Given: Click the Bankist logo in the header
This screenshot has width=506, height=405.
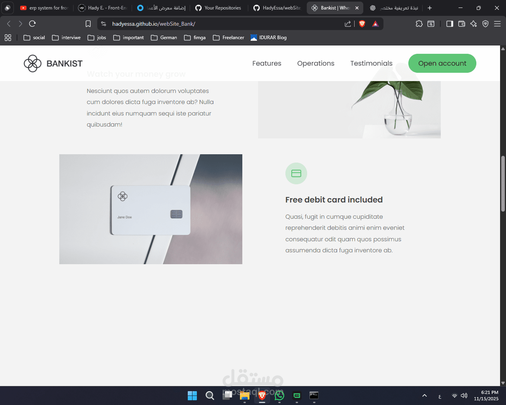Looking at the screenshot, I should point(53,63).
